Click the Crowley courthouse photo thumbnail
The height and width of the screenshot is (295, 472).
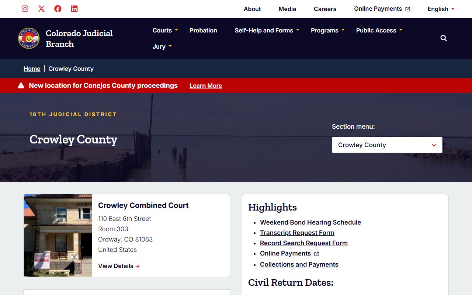tap(58, 236)
